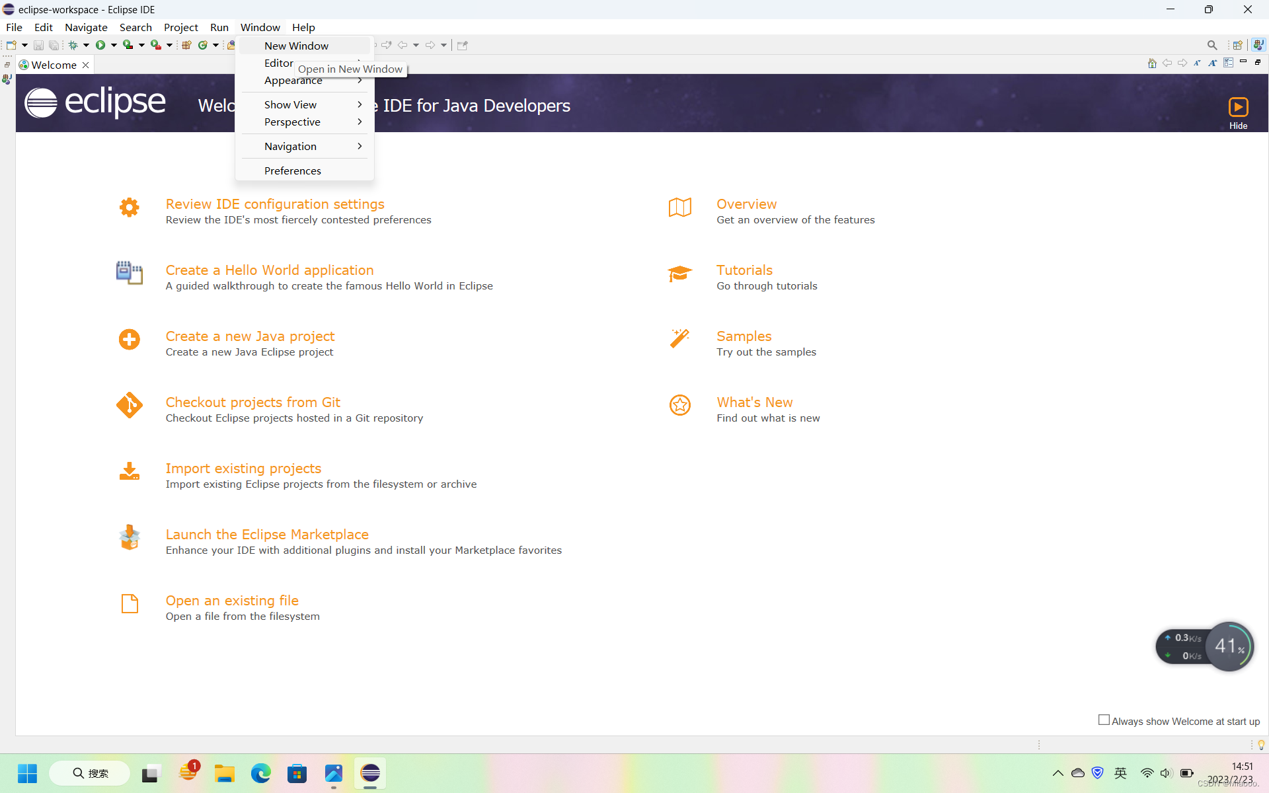Click the Save toolbar icon
Viewport: 1269px width, 793px height.
[38, 45]
